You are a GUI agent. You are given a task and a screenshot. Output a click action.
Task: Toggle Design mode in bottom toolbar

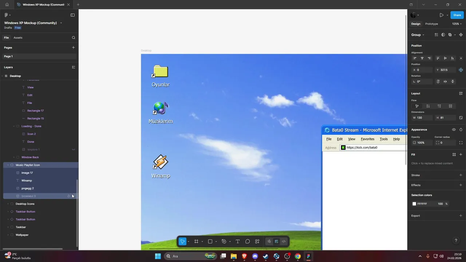point(276,241)
